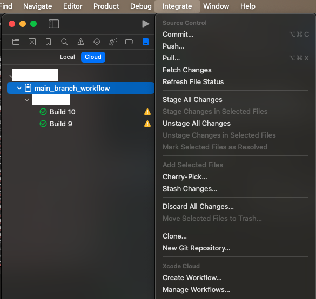The width and height of the screenshot is (316, 299).
Task: Click the Build 10 warning triangle
Action: [147, 112]
